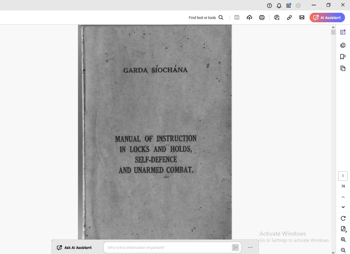Open the bookmarks panel
This screenshot has height=254, width=350.
click(343, 57)
